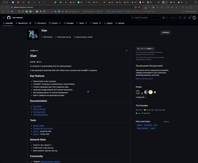Select the blockchain topic tag
198x163 pixels.
[x=148, y=125]
